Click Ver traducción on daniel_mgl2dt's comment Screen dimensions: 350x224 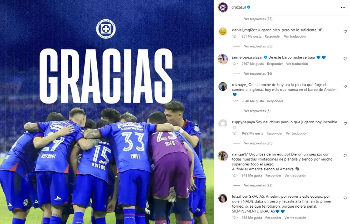pos(295,37)
